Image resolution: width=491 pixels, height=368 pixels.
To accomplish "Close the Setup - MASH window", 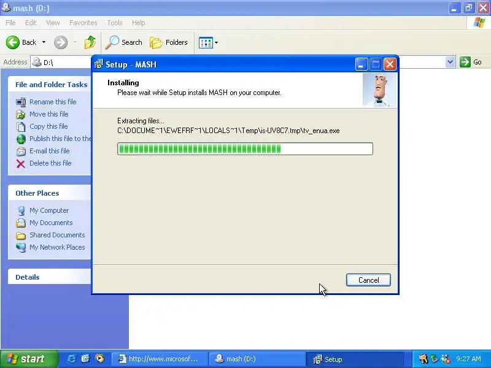I will click(x=390, y=64).
